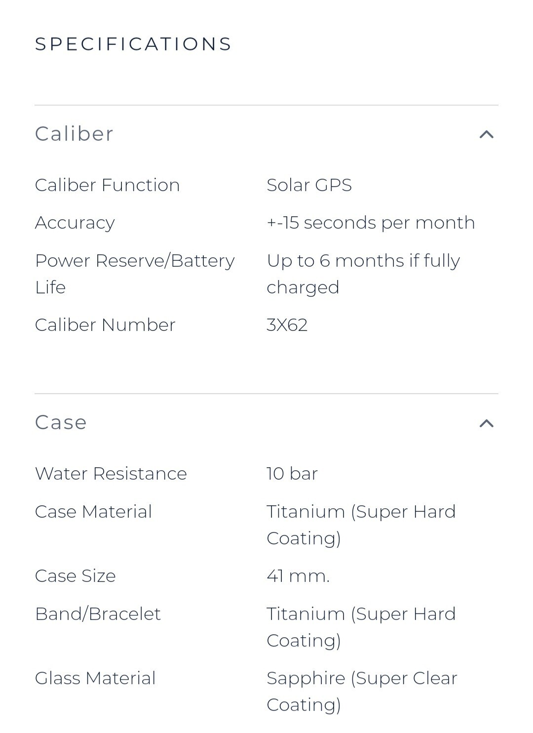Click the +-15 seconds per month value
533x733 pixels.
coord(371,223)
